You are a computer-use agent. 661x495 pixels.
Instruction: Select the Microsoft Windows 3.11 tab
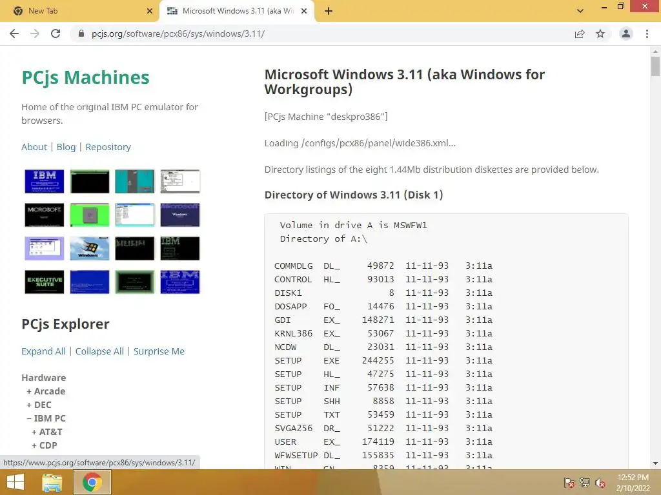[x=237, y=11]
